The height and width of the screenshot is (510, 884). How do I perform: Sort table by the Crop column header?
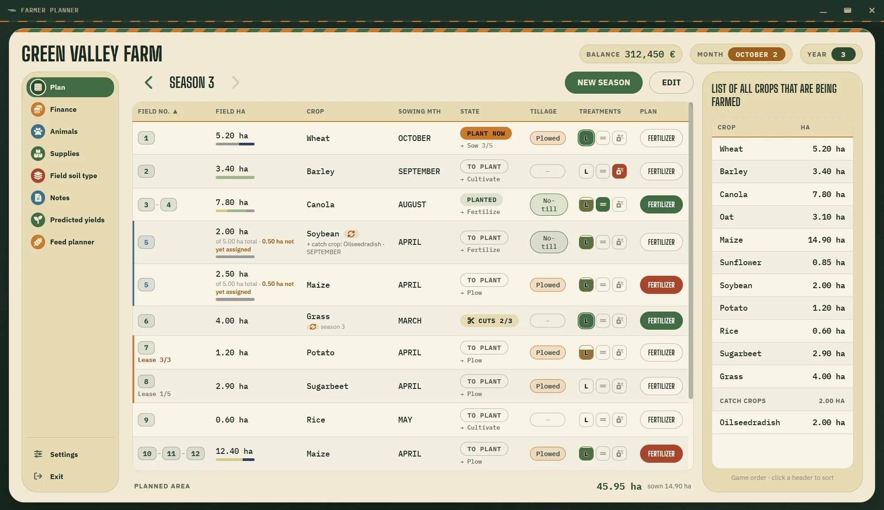[315, 111]
